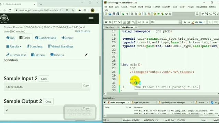
Task: Open the Discuss link on AtCoder
Action: pos(57,55)
